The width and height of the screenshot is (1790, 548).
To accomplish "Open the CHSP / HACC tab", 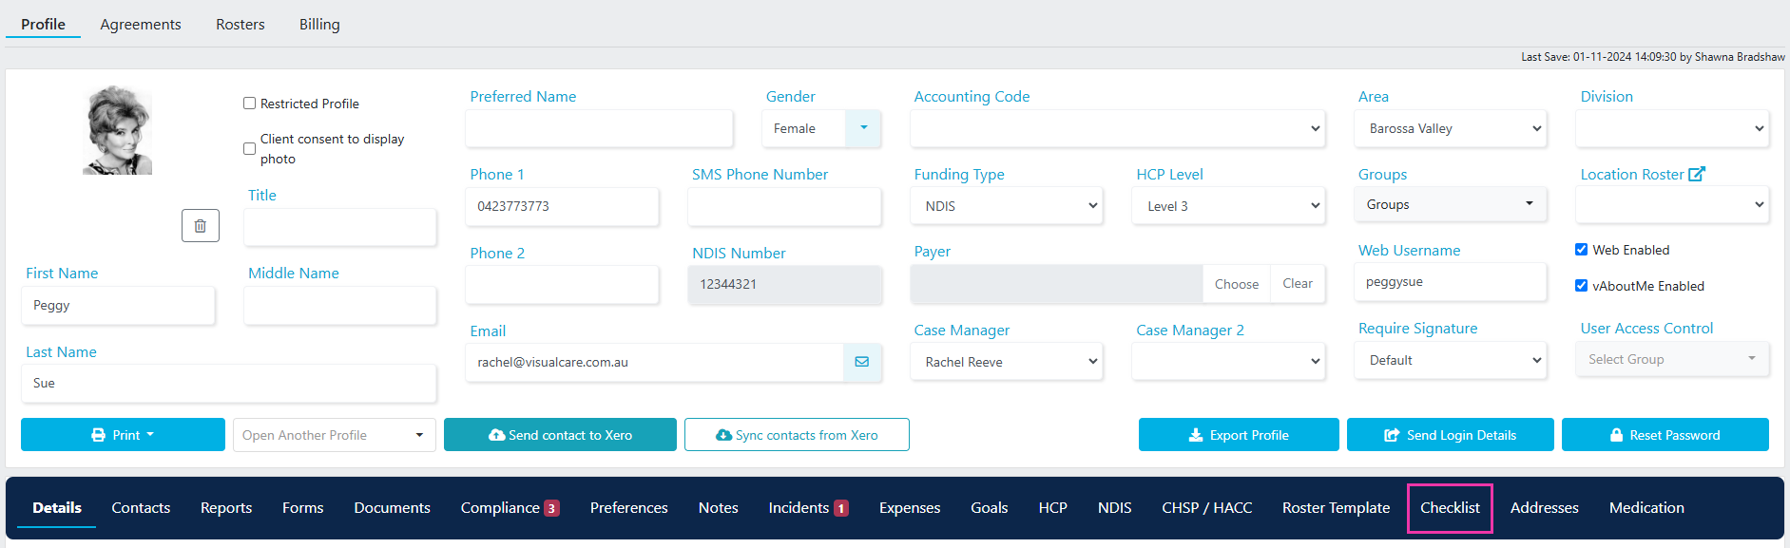I will coord(1207,508).
